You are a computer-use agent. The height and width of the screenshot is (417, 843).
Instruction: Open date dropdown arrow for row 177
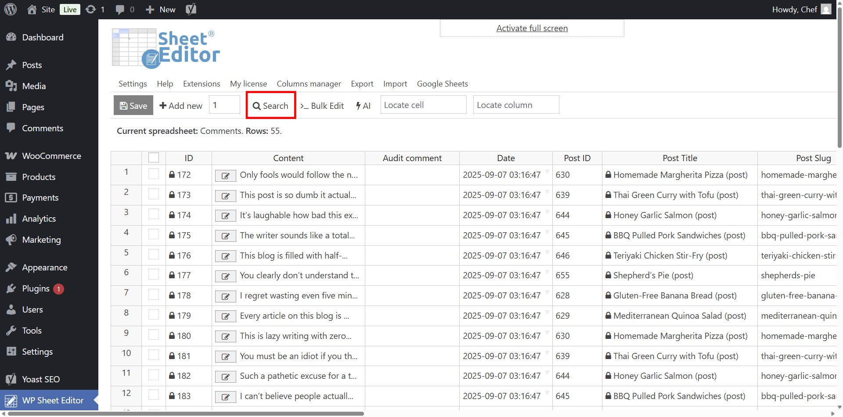tap(547, 271)
